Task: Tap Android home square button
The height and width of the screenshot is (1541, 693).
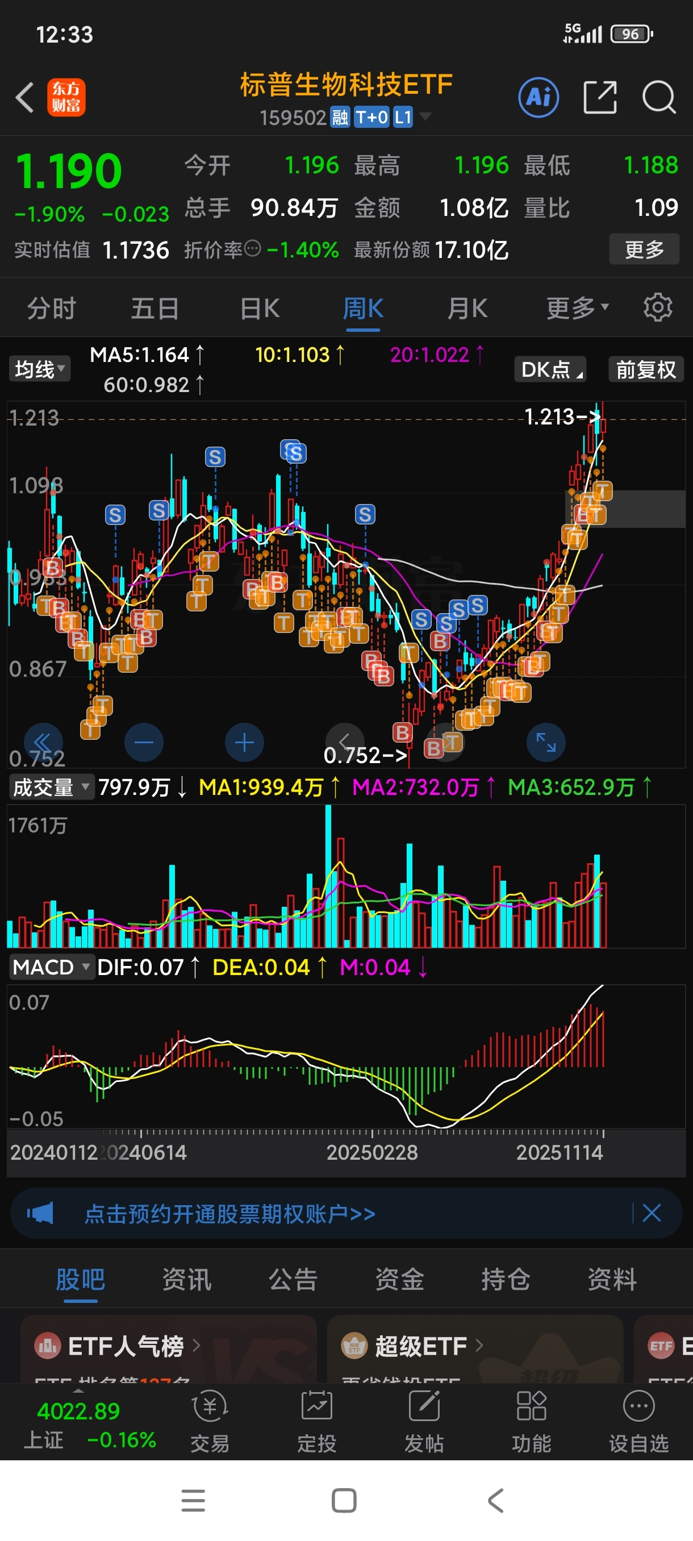Action: pyautogui.click(x=344, y=1500)
